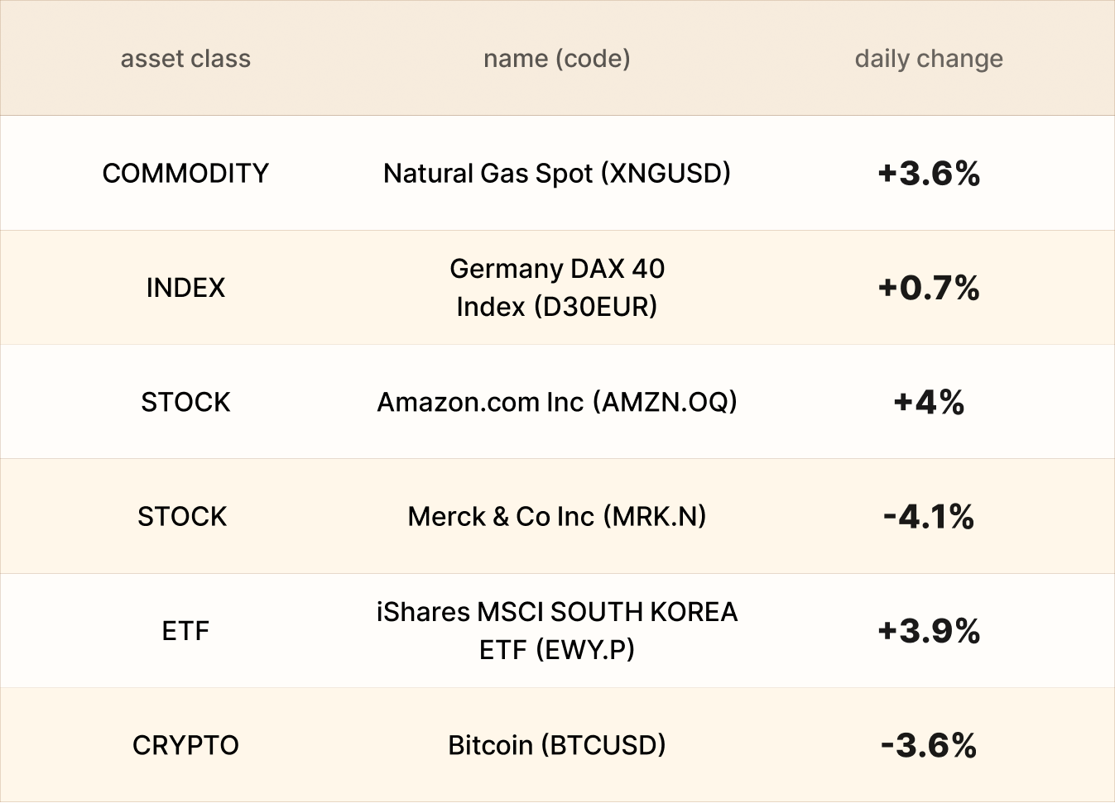Open iShares MSCI South Korea ETF (EWY.P)
The image size is (1115, 803).
556,631
